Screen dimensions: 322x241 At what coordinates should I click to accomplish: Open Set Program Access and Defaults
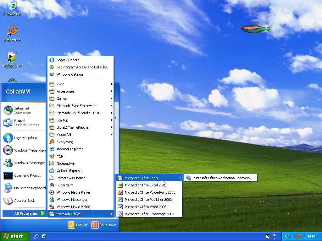click(x=80, y=67)
